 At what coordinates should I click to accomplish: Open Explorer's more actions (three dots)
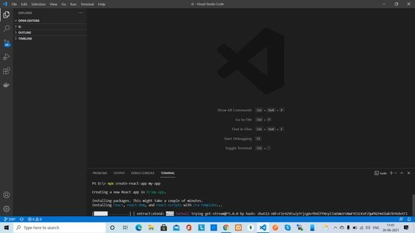[x=80, y=13]
